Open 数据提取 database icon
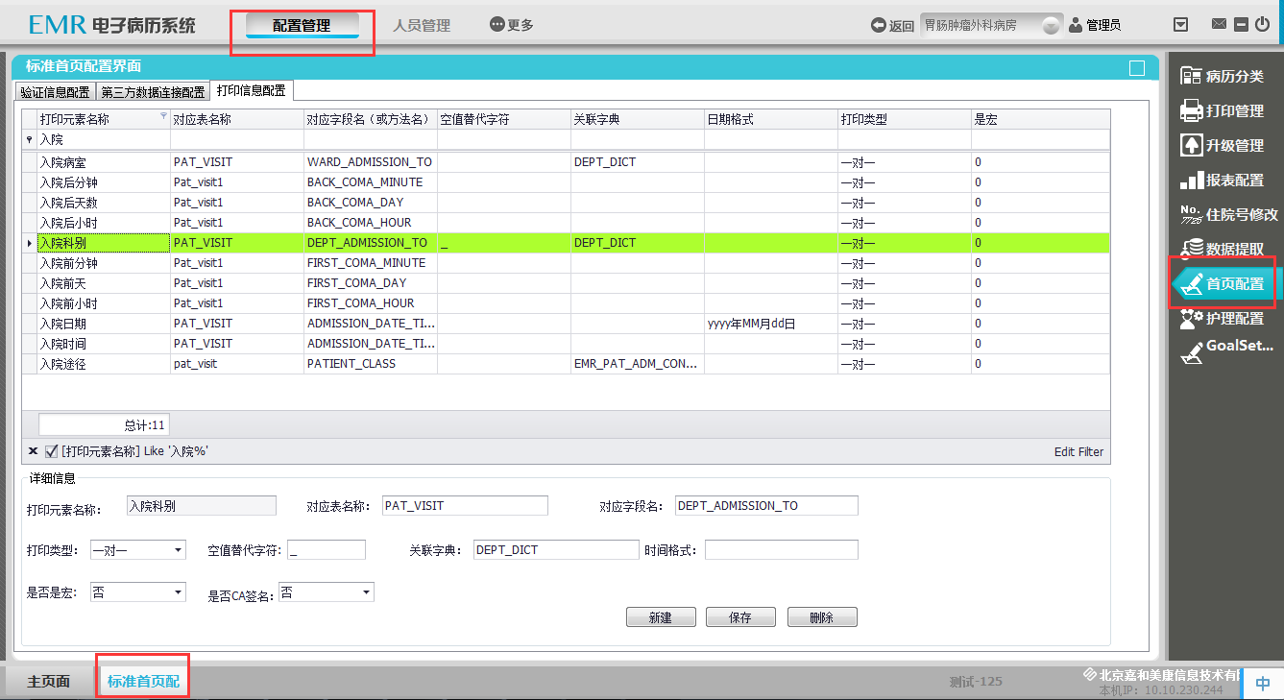 [1191, 248]
